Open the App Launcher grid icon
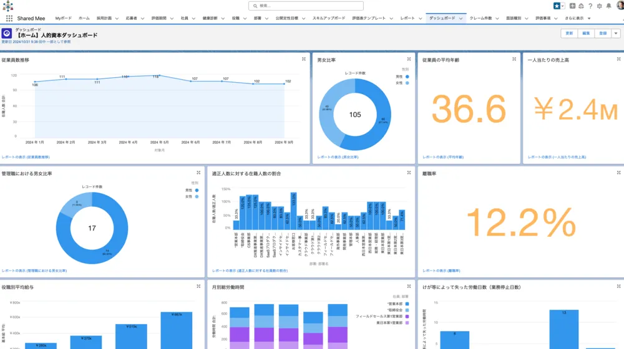Image resolution: width=624 pixels, height=349 pixels. [x=9, y=19]
